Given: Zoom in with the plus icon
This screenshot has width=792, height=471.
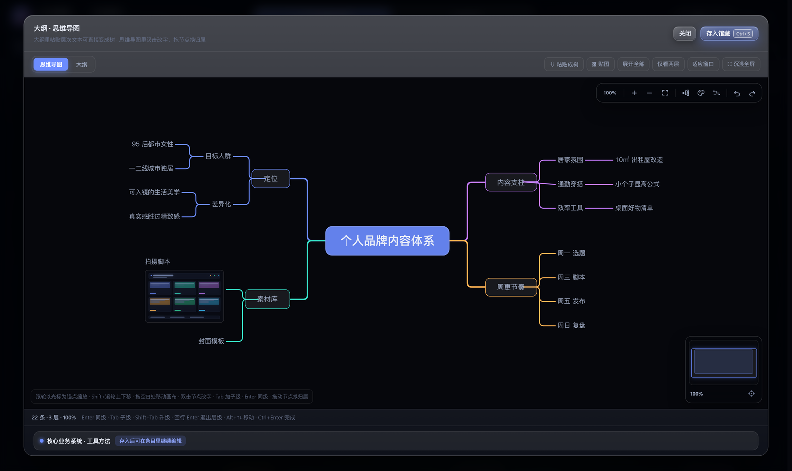Looking at the screenshot, I should [634, 93].
